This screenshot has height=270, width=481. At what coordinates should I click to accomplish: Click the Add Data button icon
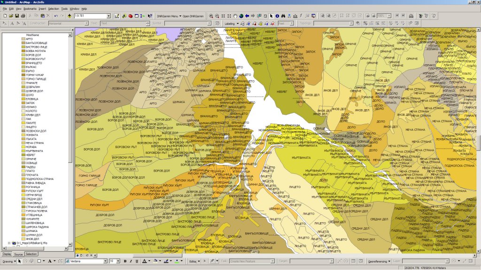click(70, 16)
